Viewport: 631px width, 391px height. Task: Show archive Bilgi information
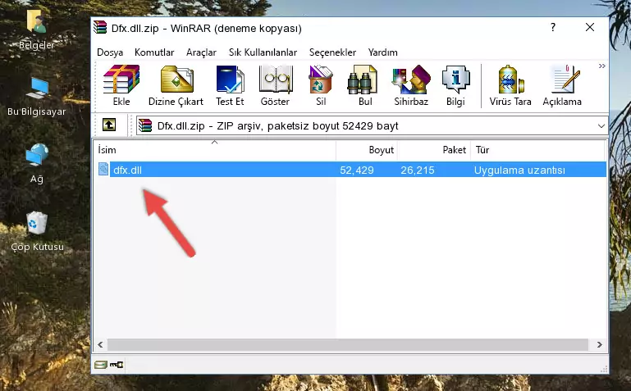pos(455,85)
